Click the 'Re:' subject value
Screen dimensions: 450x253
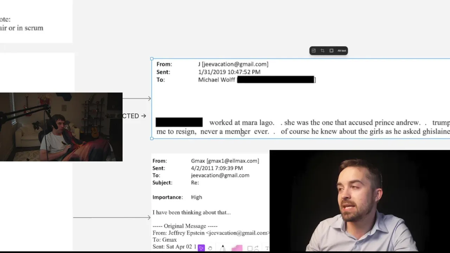click(x=195, y=183)
